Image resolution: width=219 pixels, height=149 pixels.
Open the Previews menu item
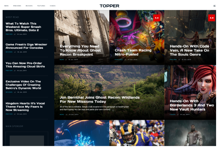(17, 6)
